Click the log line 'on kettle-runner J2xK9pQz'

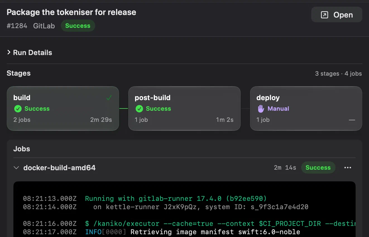click(x=201, y=207)
